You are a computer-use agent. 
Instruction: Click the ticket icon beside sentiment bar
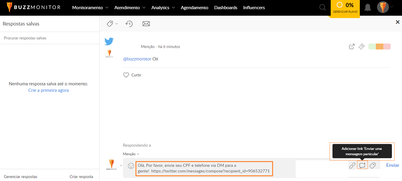[x=361, y=47]
